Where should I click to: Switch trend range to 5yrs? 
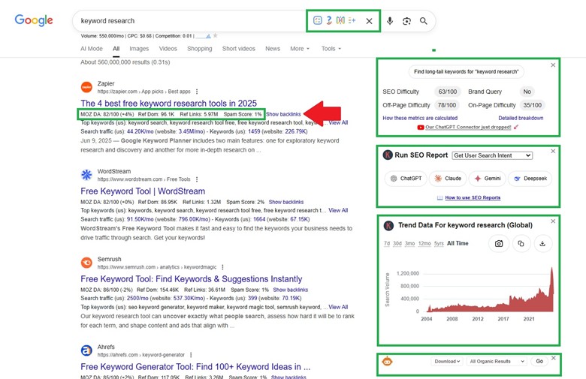438,244
